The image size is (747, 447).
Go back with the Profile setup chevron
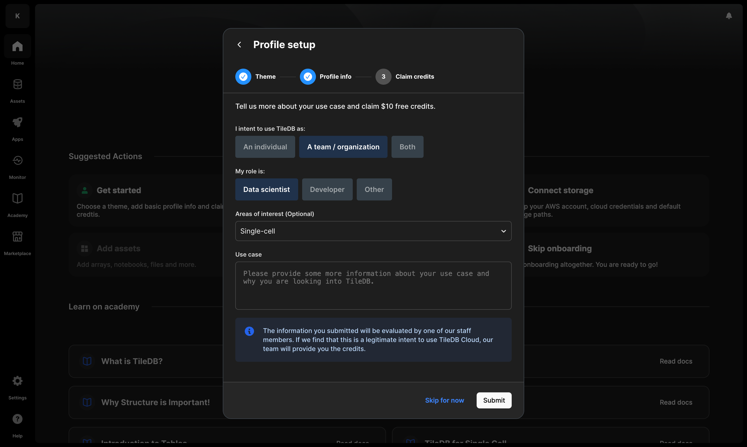(240, 45)
